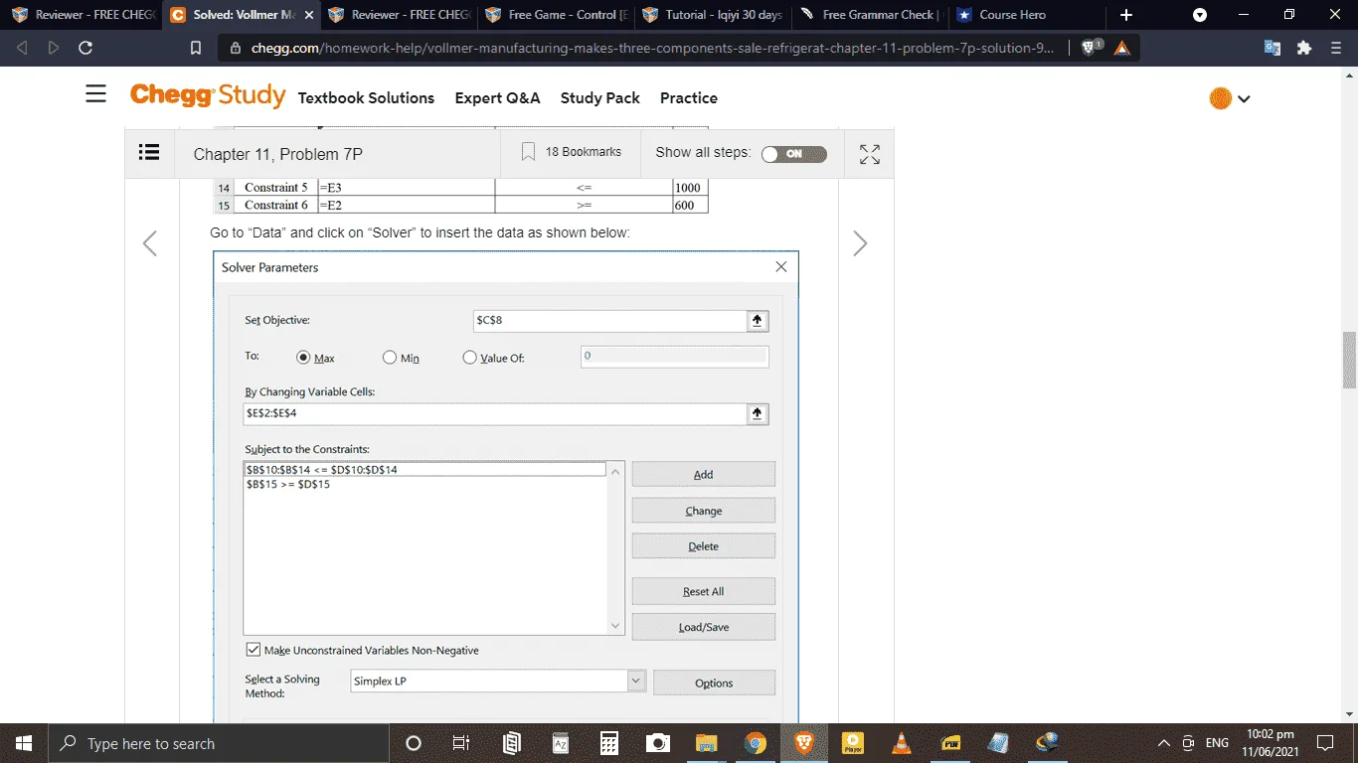Switch to the Free Grammar Check tab
1358x763 pixels.
[x=870, y=15]
